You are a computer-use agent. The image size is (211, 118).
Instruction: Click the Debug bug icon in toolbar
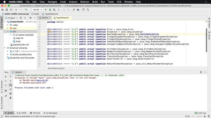click(x=50, y=10)
